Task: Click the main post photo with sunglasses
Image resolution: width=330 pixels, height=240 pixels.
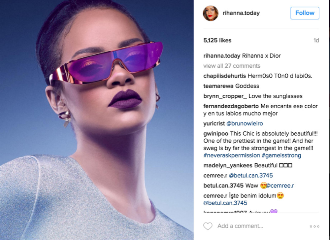Action: [97, 120]
